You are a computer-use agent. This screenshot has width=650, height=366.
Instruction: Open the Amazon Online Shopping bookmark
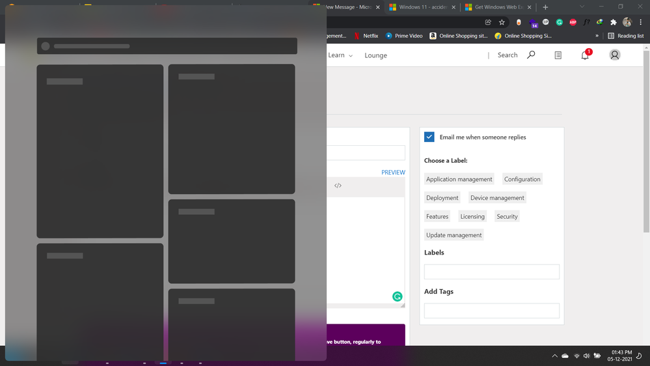[x=459, y=36]
